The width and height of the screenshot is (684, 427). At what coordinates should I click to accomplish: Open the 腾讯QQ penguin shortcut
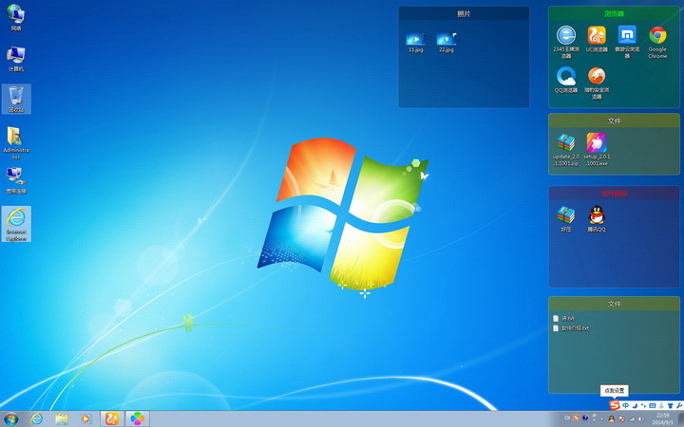(597, 219)
